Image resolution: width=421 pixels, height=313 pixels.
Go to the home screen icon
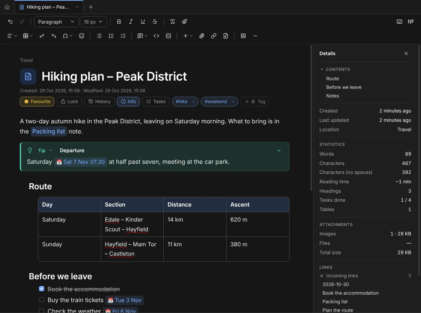pos(7,7)
